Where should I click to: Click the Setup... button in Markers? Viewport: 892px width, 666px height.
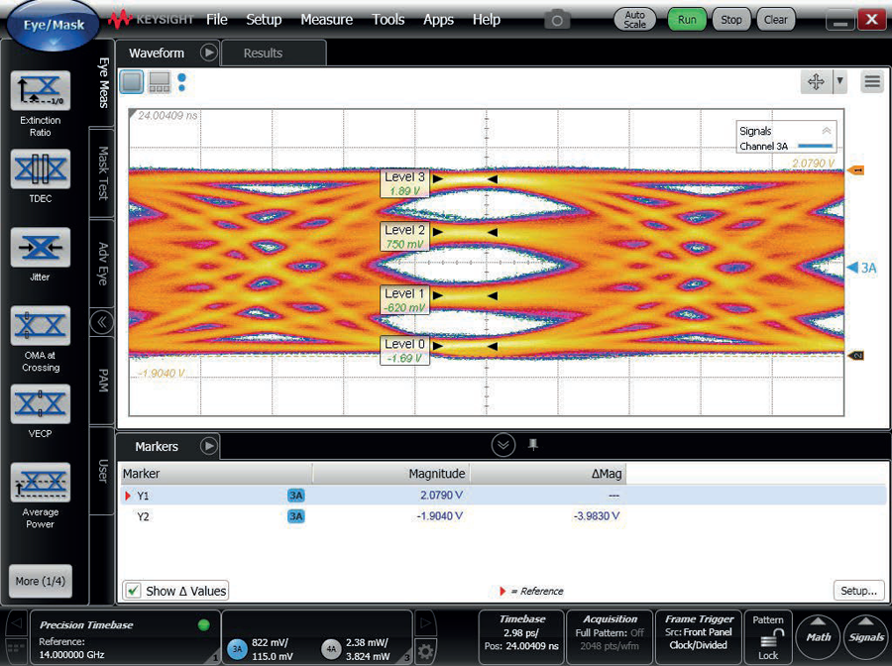858,591
